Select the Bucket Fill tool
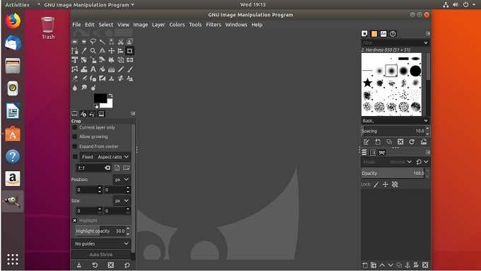This screenshot has height=271, width=481. (102, 69)
